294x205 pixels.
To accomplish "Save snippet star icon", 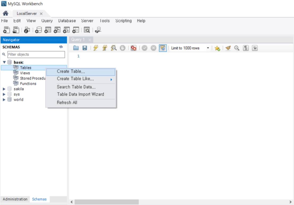I will pos(217,48).
